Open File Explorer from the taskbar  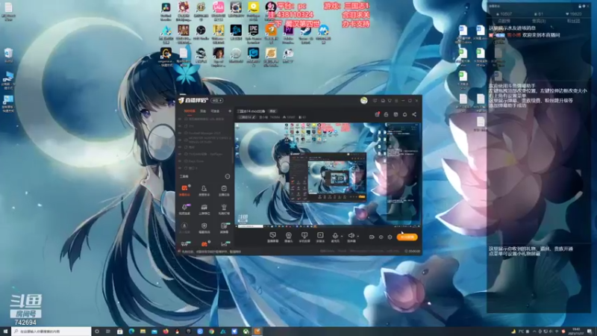(x=143, y=332)
